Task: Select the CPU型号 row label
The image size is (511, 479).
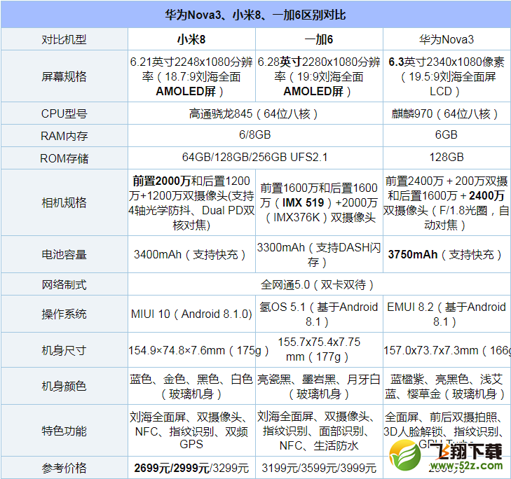Action: point(64,113)
